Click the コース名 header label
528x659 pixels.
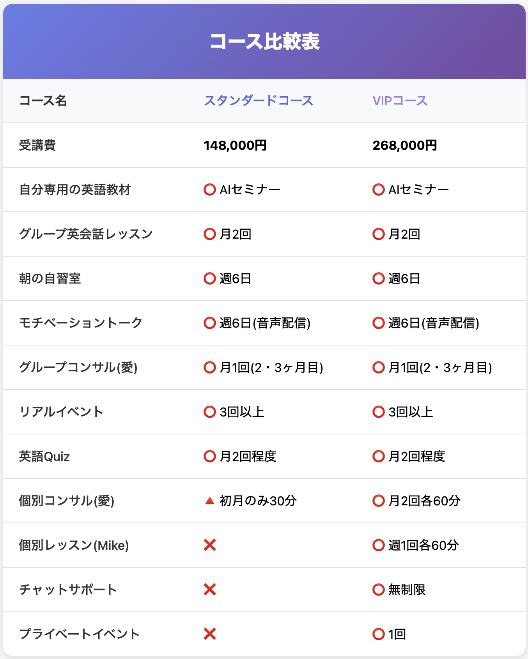[x=43, y=101]
